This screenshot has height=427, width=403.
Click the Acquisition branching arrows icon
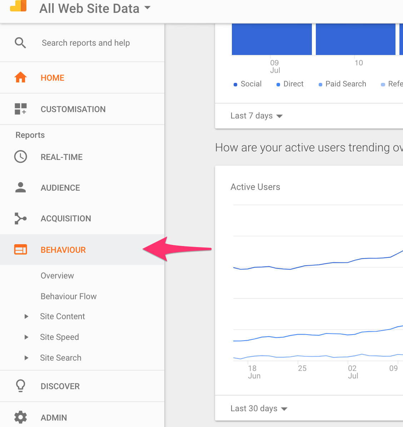[x=21, y=218]
